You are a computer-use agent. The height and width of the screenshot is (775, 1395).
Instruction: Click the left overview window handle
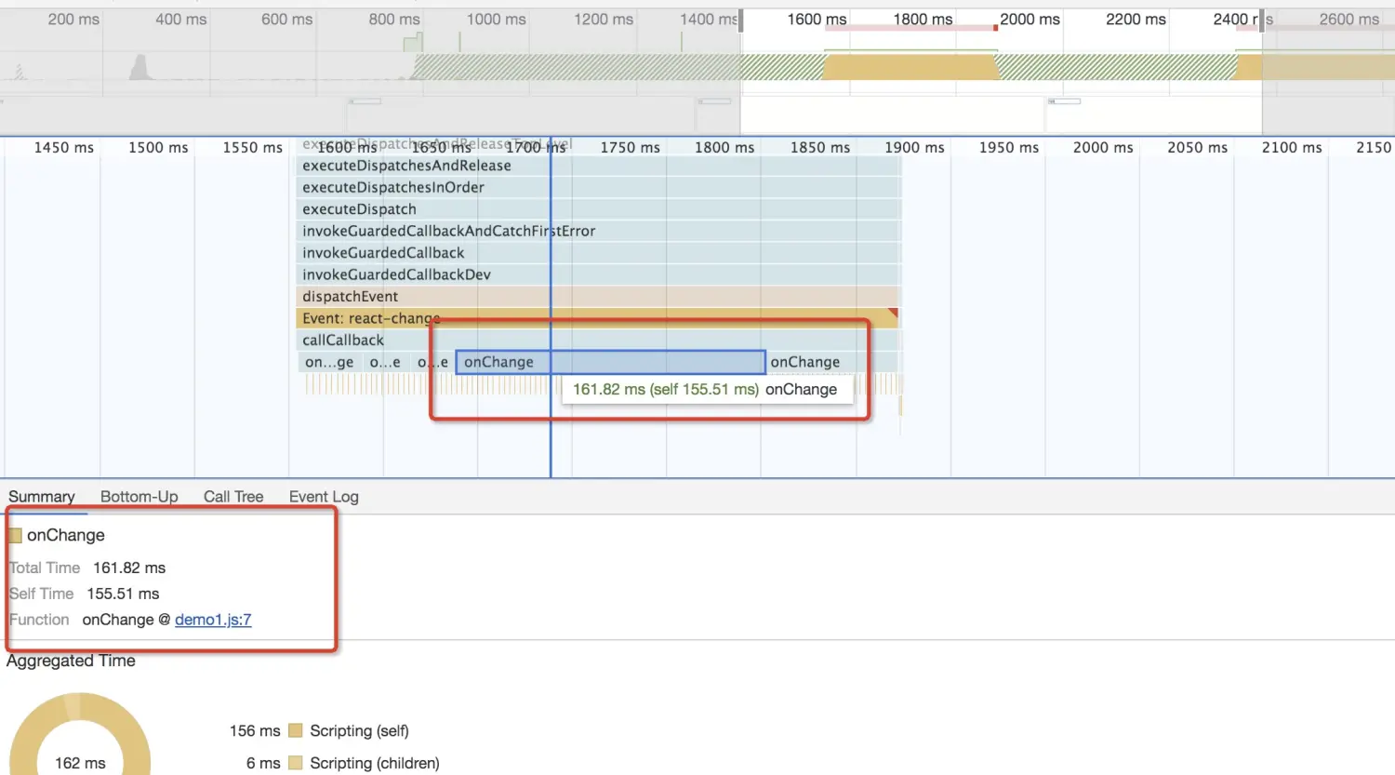[x=741, y=20]
